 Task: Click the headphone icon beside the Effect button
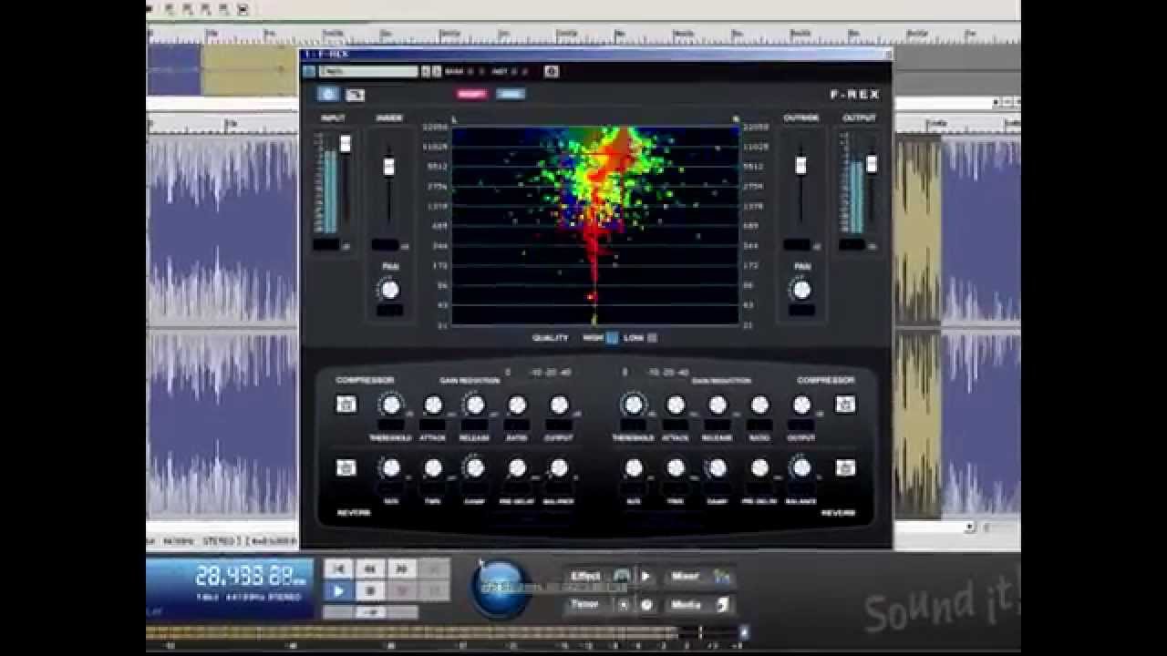pos(621,575)
